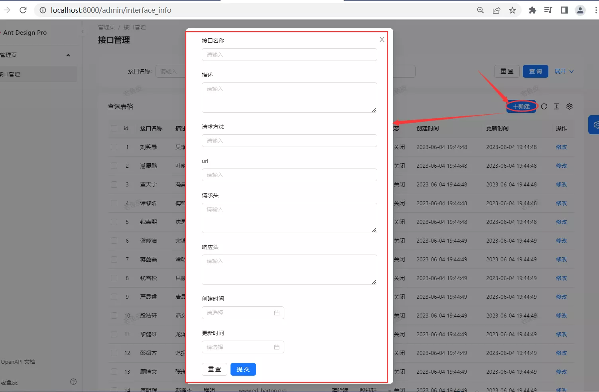Click the Ant Design Pro logo title
The width and height of the screenshot is (599, 392).
point(25,33)
